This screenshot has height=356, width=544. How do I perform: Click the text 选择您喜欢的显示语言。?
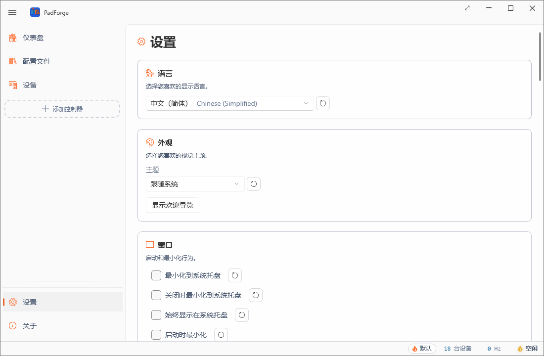177,87
